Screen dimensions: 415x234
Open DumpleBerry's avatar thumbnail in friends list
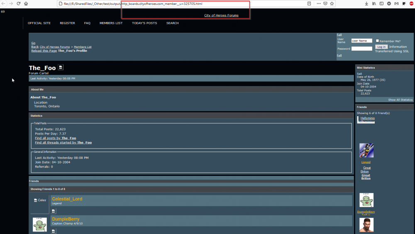[40, 224]
